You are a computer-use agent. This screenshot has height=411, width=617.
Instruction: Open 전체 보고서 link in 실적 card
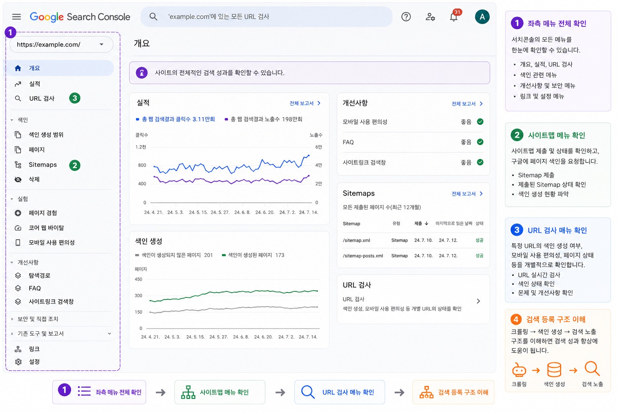pos(305,103)
